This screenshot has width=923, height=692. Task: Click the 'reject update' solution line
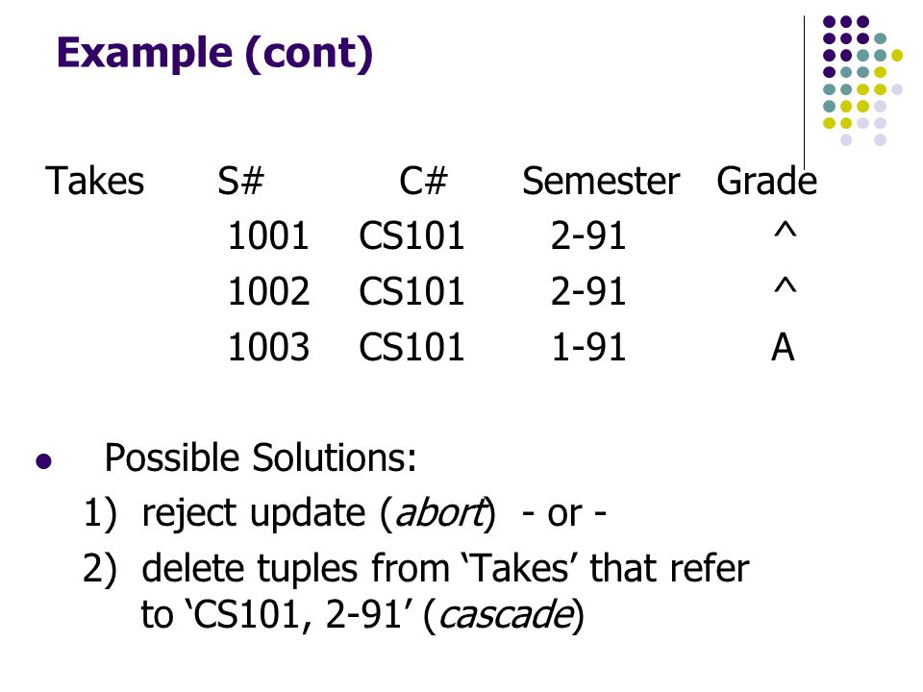coord(344,512)
